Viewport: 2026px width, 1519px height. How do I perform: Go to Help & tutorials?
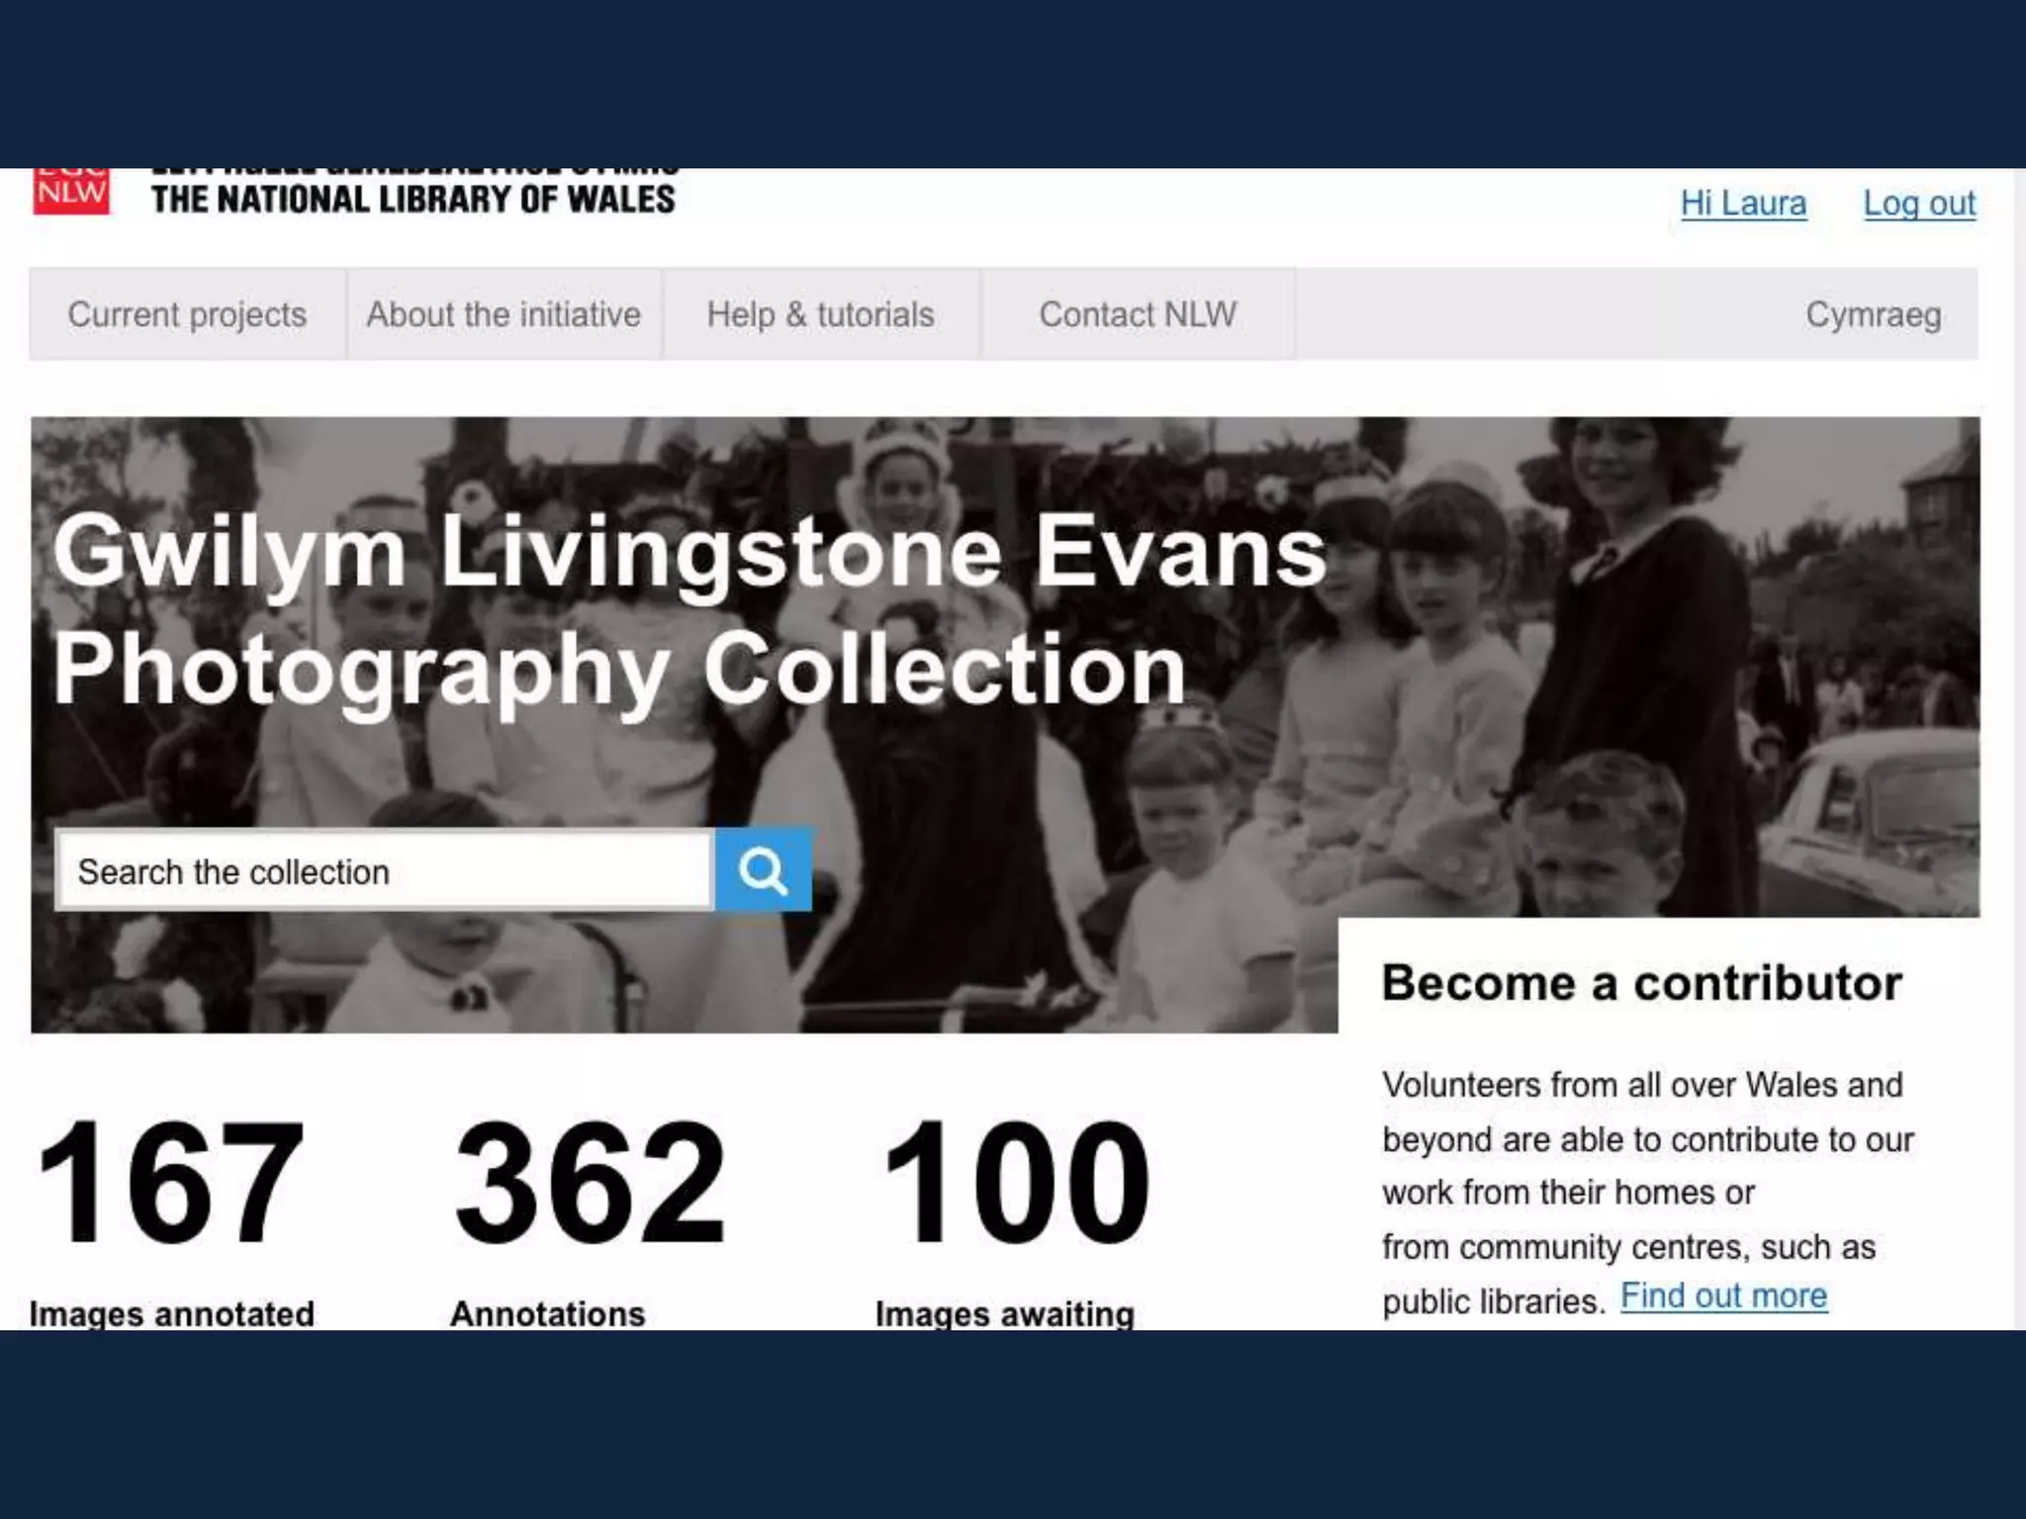click(820, 314)
